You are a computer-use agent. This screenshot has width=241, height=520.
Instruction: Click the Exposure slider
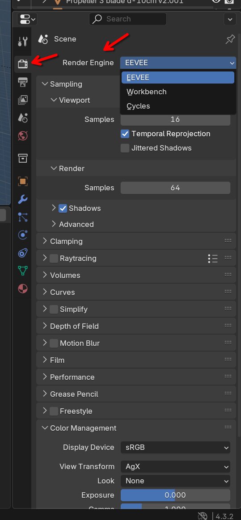pos(175,495)
